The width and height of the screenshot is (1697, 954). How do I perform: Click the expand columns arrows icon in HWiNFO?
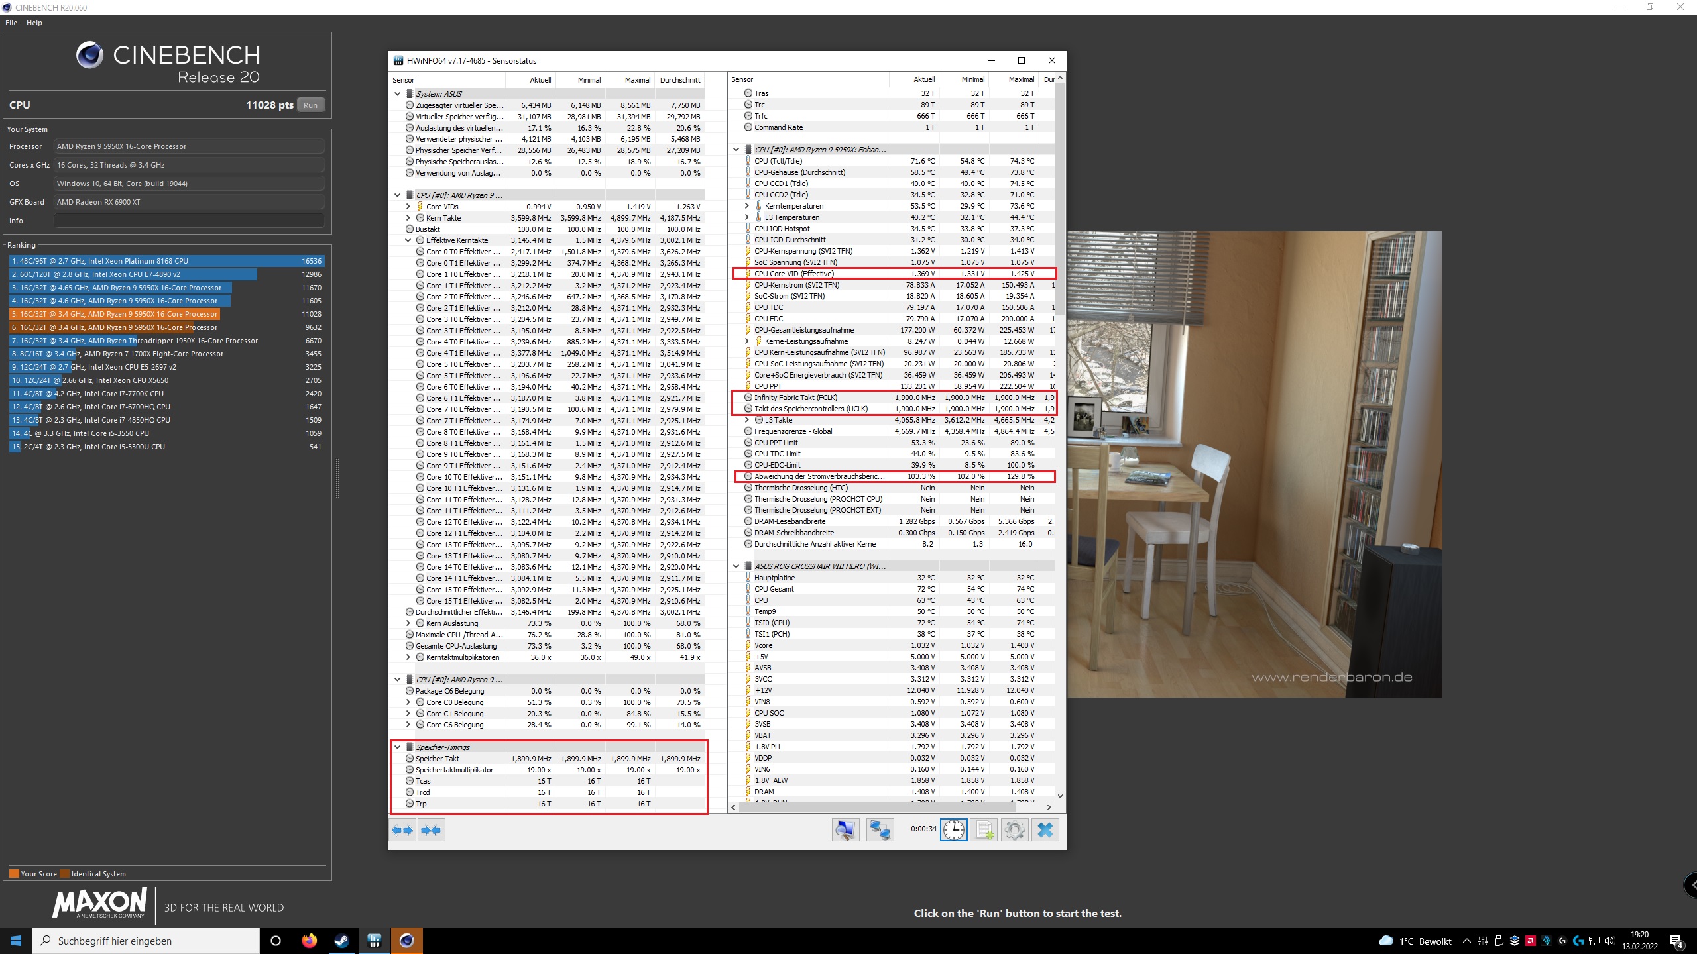coord(402,830)
